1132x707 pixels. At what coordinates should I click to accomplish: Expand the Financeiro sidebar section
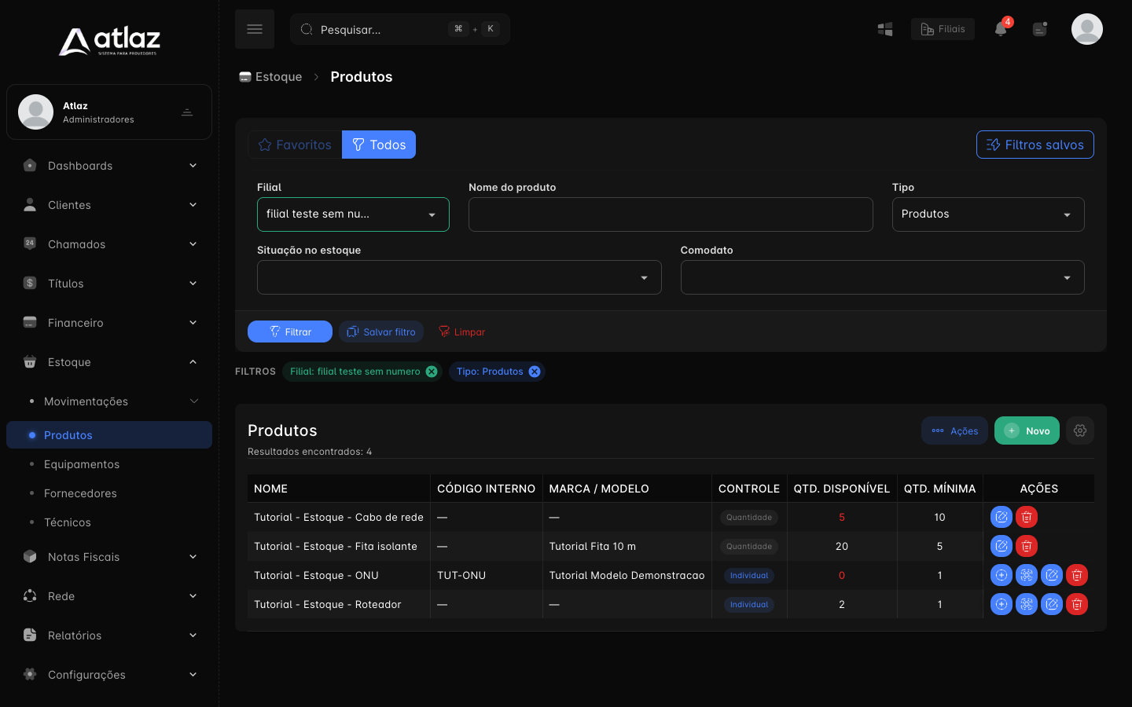pyautogui.click(x=109, y=323)
